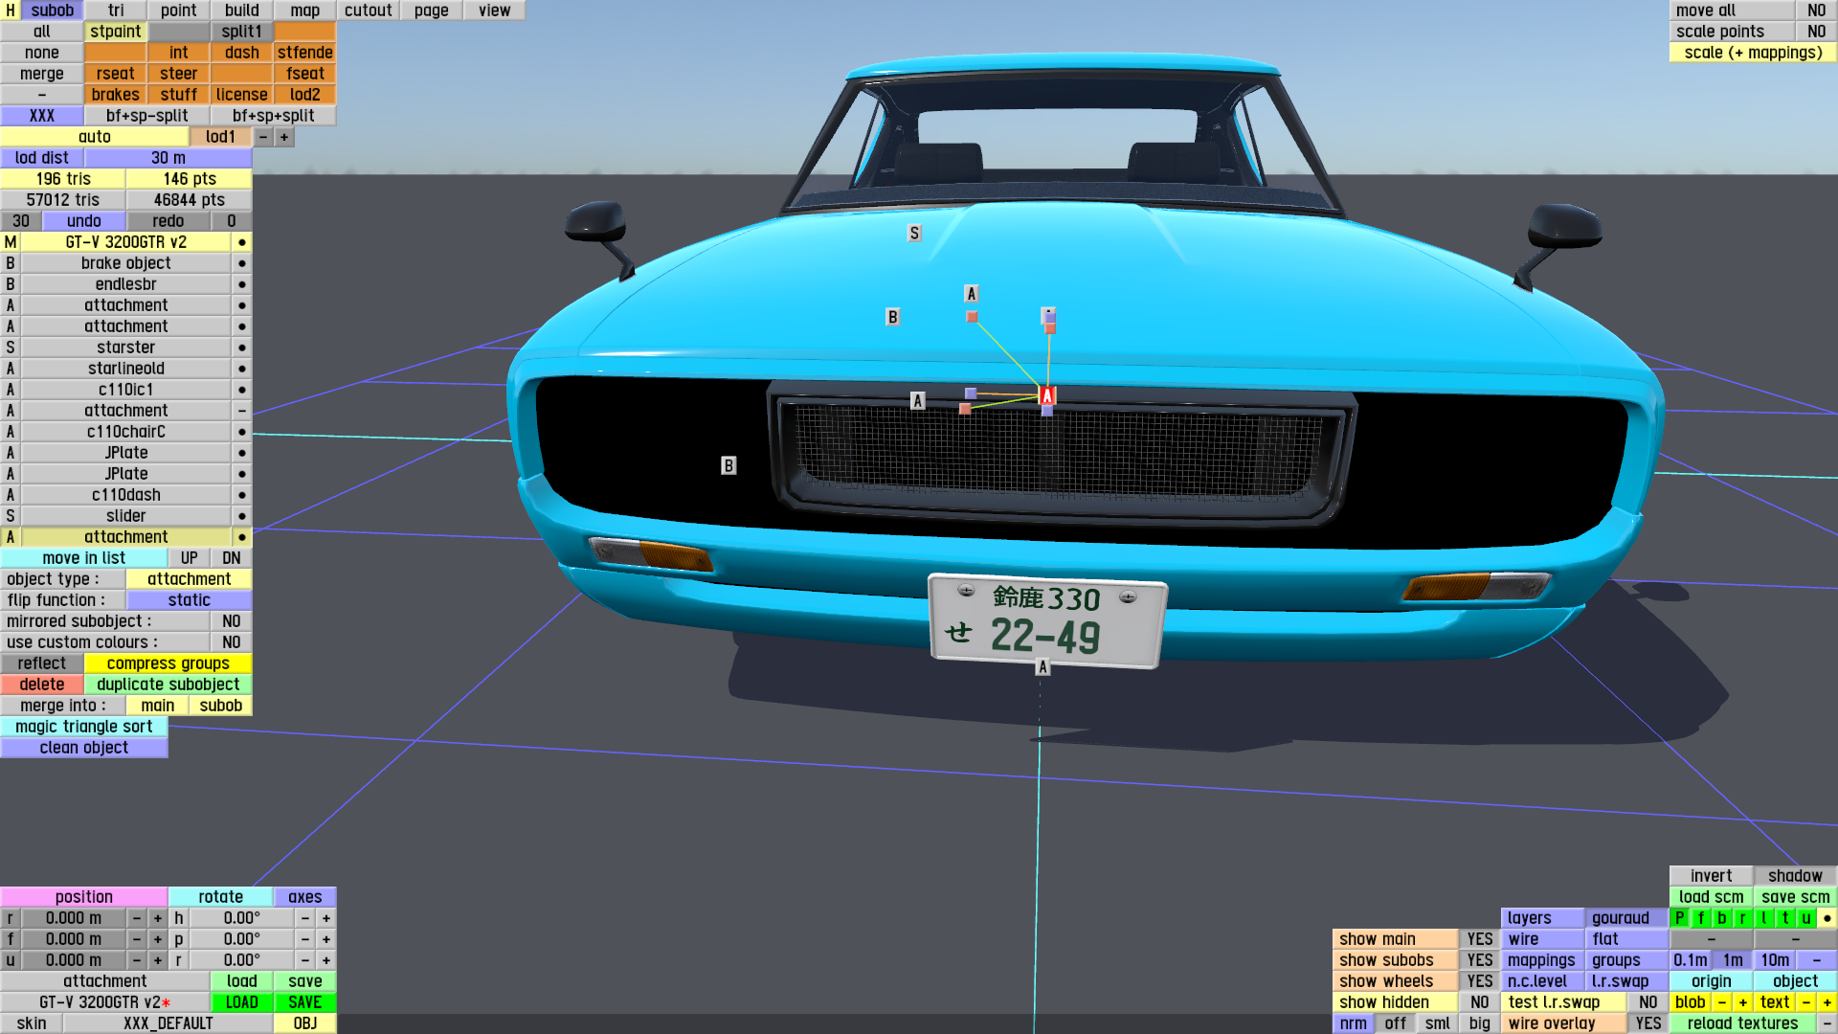Switch to the cutout tab
The image size is (1838, 1034).
(368, 11)
